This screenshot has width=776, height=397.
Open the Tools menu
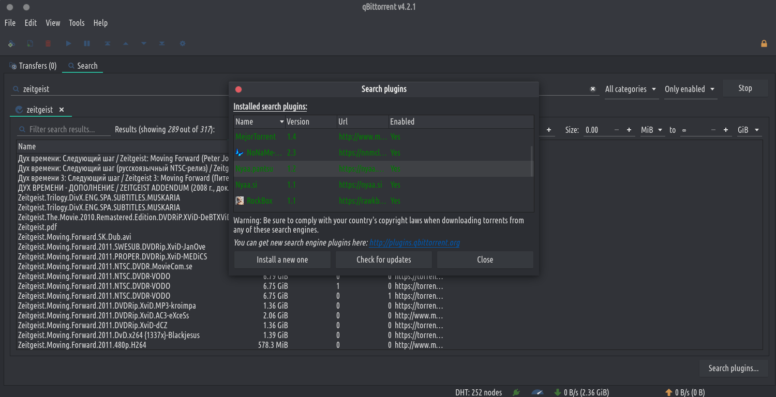tap(77, 23)
